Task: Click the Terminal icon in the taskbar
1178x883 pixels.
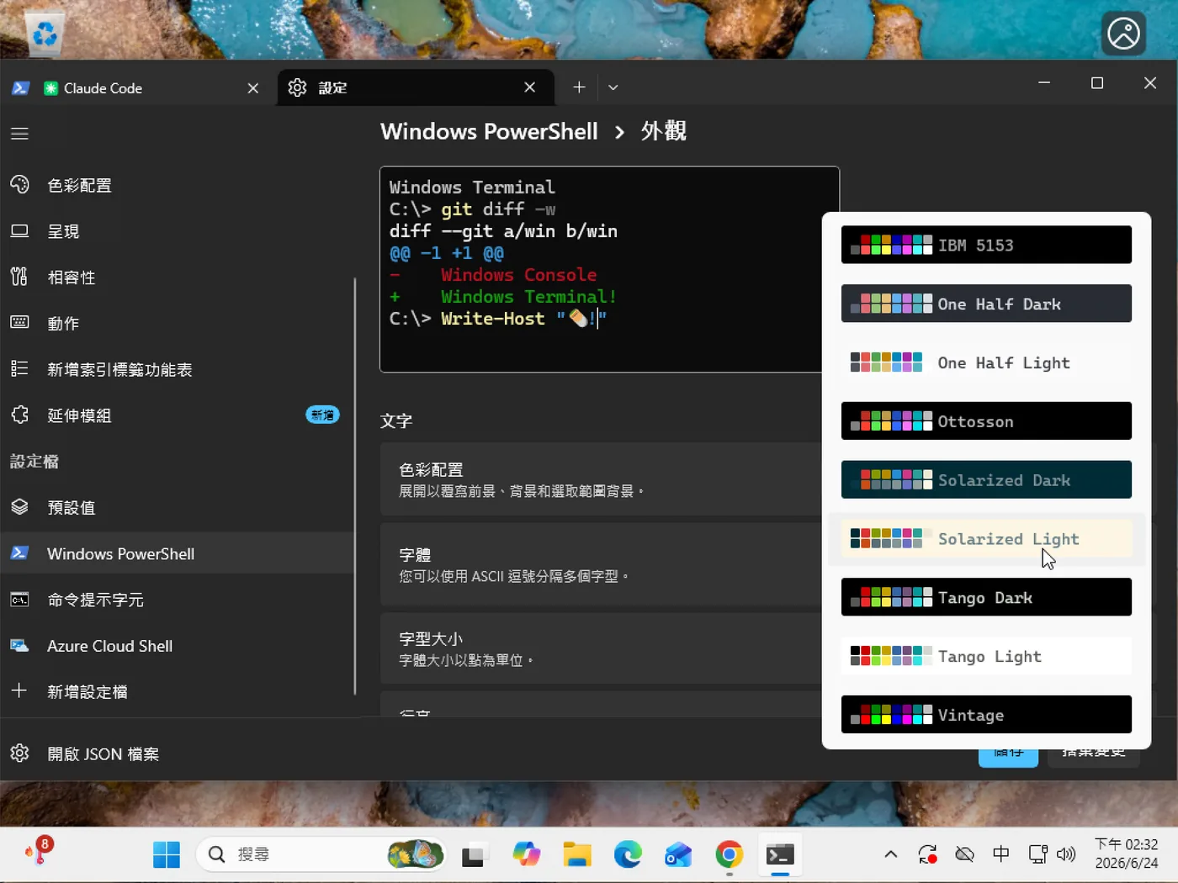Action: coord(780,854)
